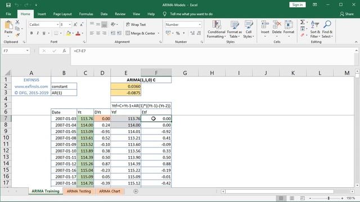Click the Increase Font Size icon
The height and width of the screenshot is (202, 360).
coord(75,25)
